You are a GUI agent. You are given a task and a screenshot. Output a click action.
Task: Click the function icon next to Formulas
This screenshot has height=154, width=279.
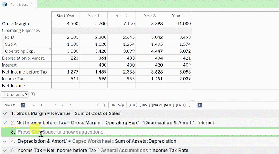click(x=23, y=105)
